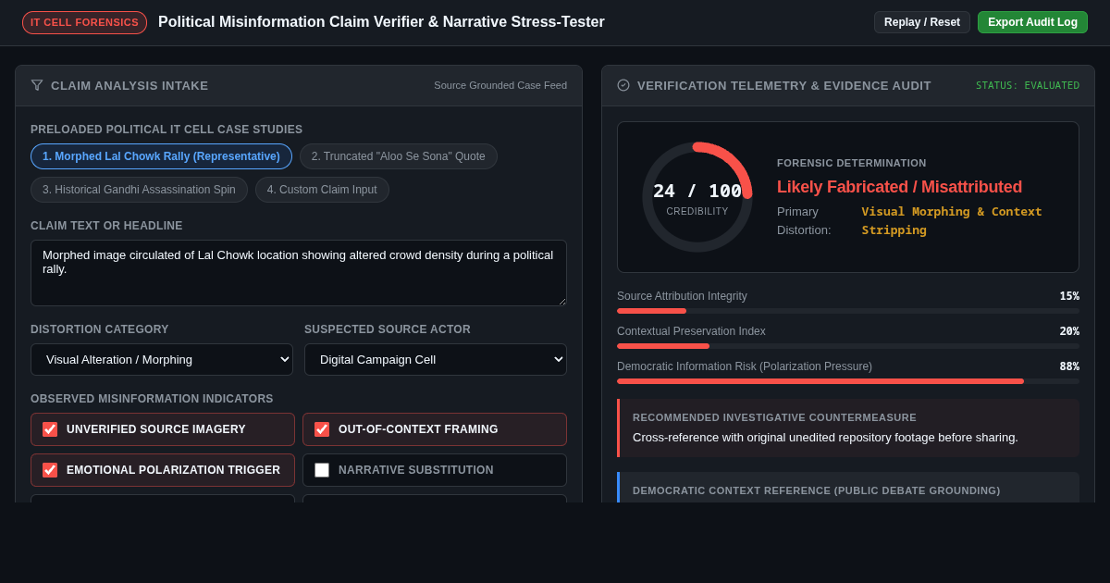Click the Democratic Information Risk progress bar

click(848, 381)
